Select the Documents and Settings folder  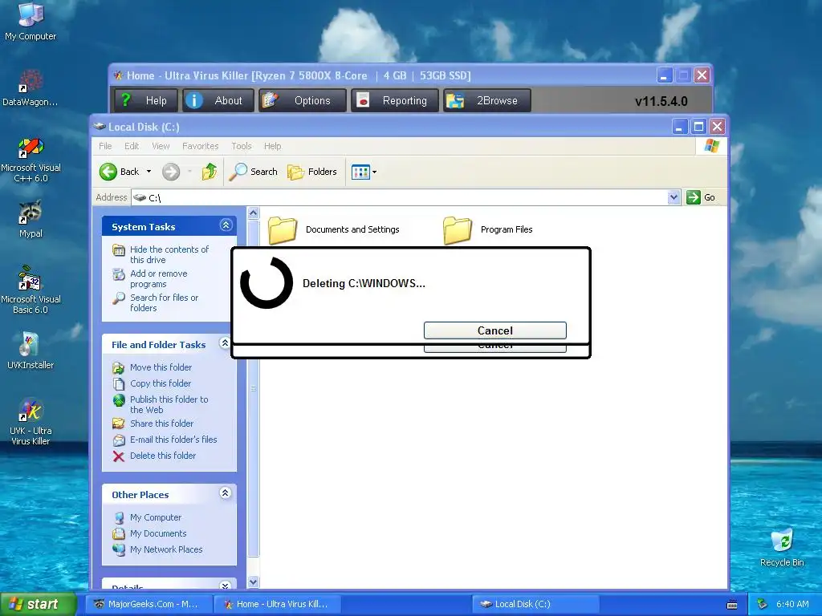(x=334, y=229)
